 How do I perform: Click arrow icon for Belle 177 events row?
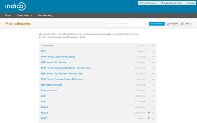153,102
